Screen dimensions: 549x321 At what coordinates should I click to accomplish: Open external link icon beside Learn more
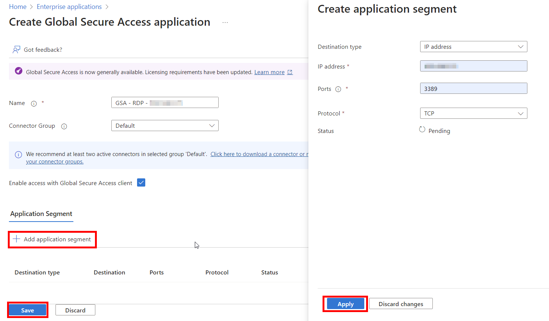290,72
